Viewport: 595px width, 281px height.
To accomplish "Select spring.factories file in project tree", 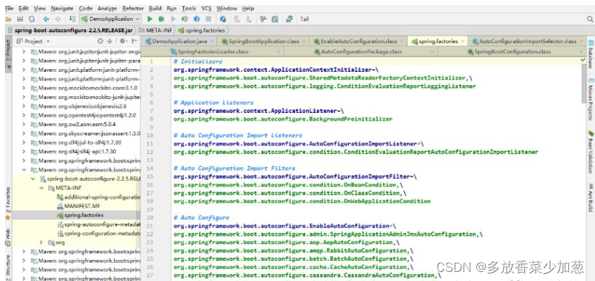I will (x=80, y=215).
